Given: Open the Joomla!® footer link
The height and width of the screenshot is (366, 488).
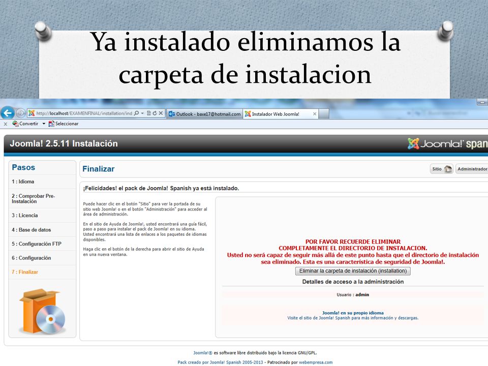Looking at the screenshot, I should (203, 353).
